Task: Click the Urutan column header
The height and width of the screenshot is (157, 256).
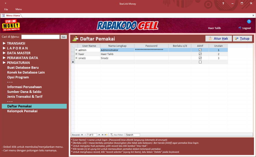Action: (218, 46)
